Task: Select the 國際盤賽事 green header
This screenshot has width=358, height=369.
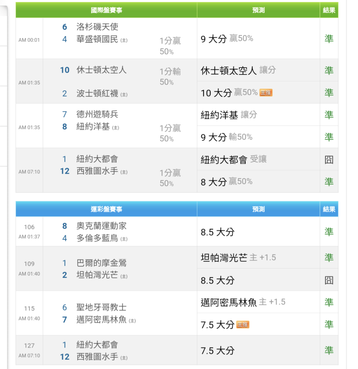Action: coord(106,10)
